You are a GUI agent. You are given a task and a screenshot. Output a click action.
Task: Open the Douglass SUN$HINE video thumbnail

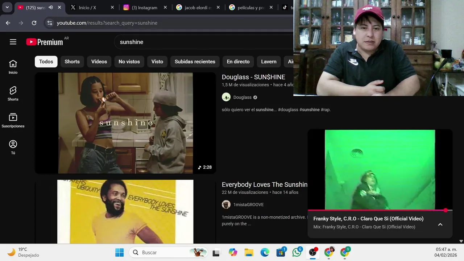click(125, 123)
